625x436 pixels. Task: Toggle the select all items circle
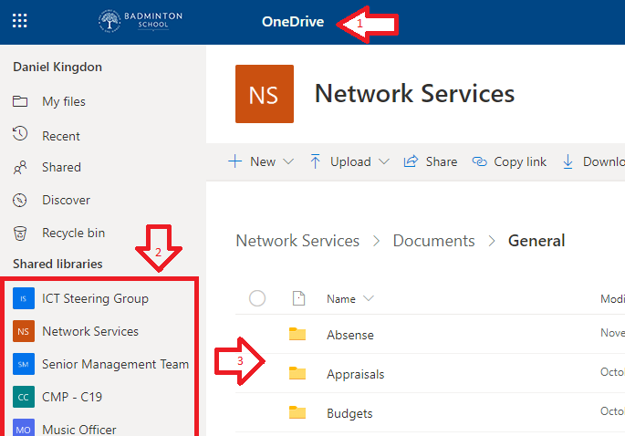click(257, 298)
